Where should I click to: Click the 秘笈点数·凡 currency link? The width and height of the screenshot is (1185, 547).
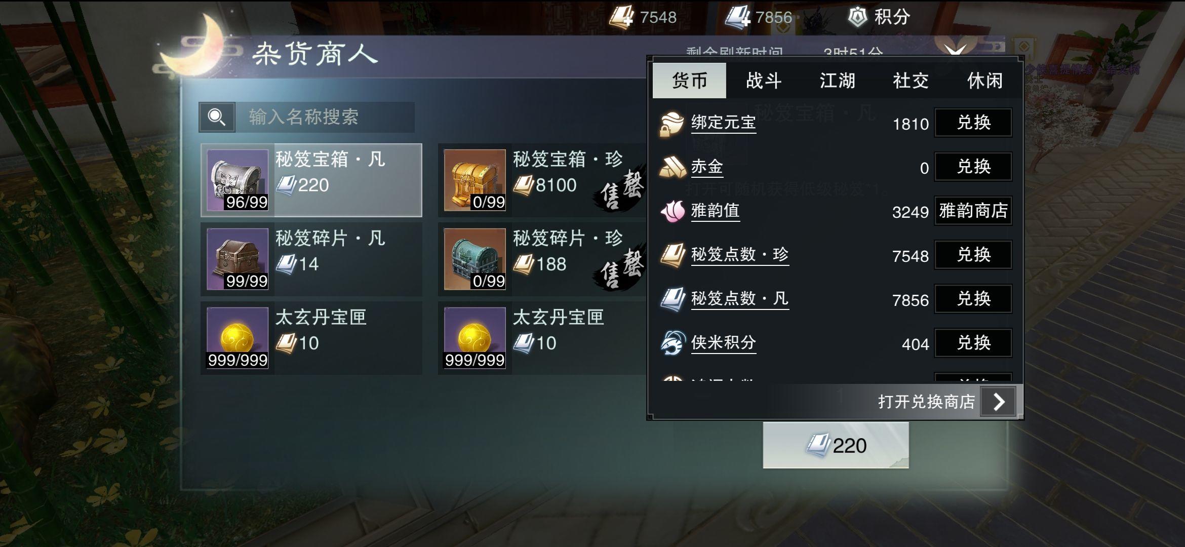click(x=740, y=299)
